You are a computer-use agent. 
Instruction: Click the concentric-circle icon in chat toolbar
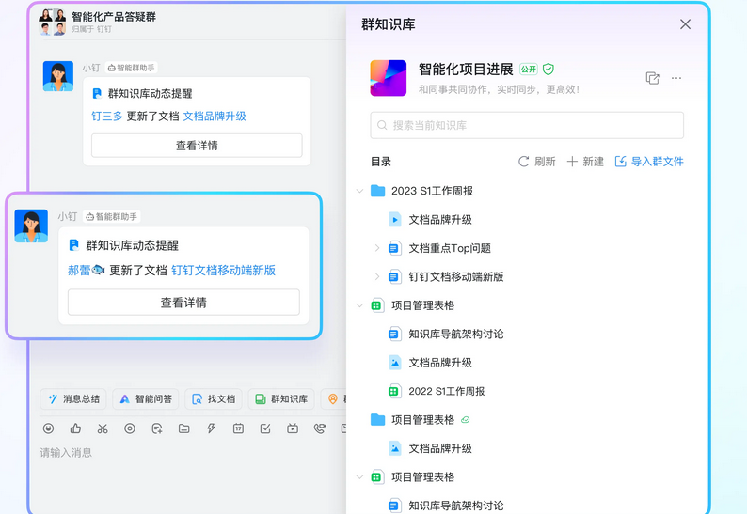(x=130, y=428)
